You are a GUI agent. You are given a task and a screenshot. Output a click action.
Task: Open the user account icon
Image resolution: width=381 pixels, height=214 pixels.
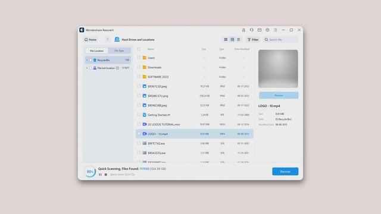[243, 30]
